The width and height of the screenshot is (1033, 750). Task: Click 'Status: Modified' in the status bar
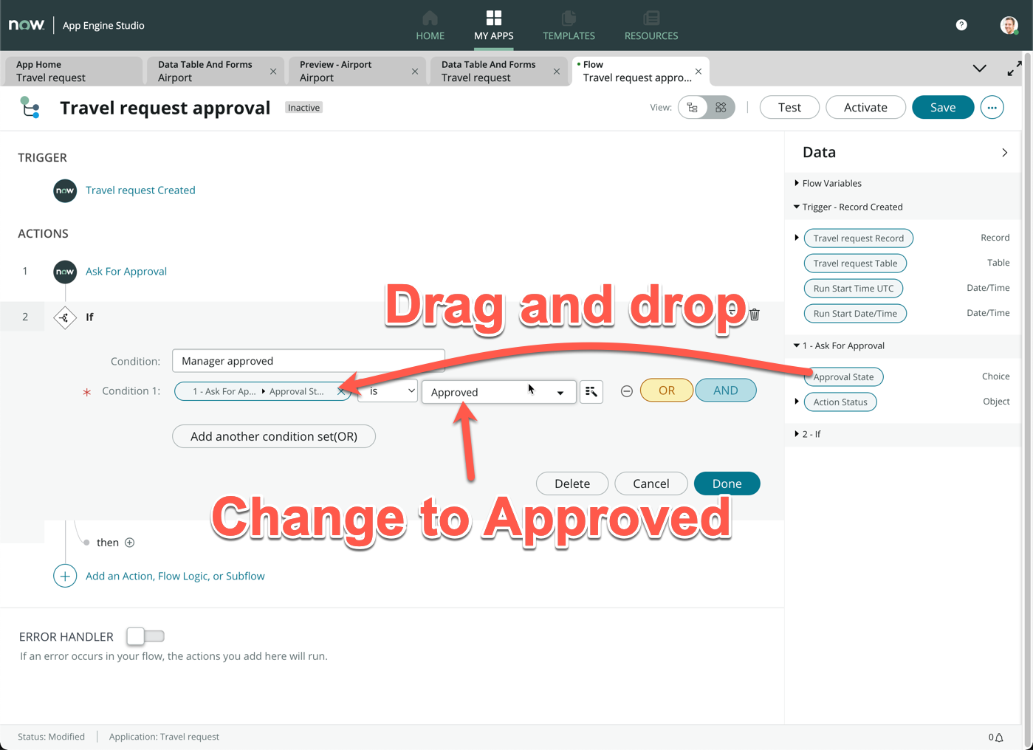[x=51, y=737]
